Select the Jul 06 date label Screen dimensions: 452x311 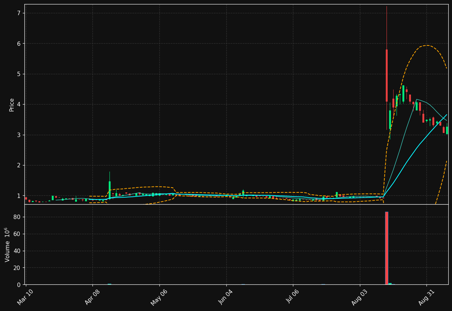(293, 297)
